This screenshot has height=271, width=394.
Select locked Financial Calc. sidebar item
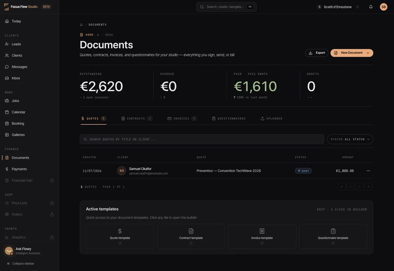pos(29,180)
